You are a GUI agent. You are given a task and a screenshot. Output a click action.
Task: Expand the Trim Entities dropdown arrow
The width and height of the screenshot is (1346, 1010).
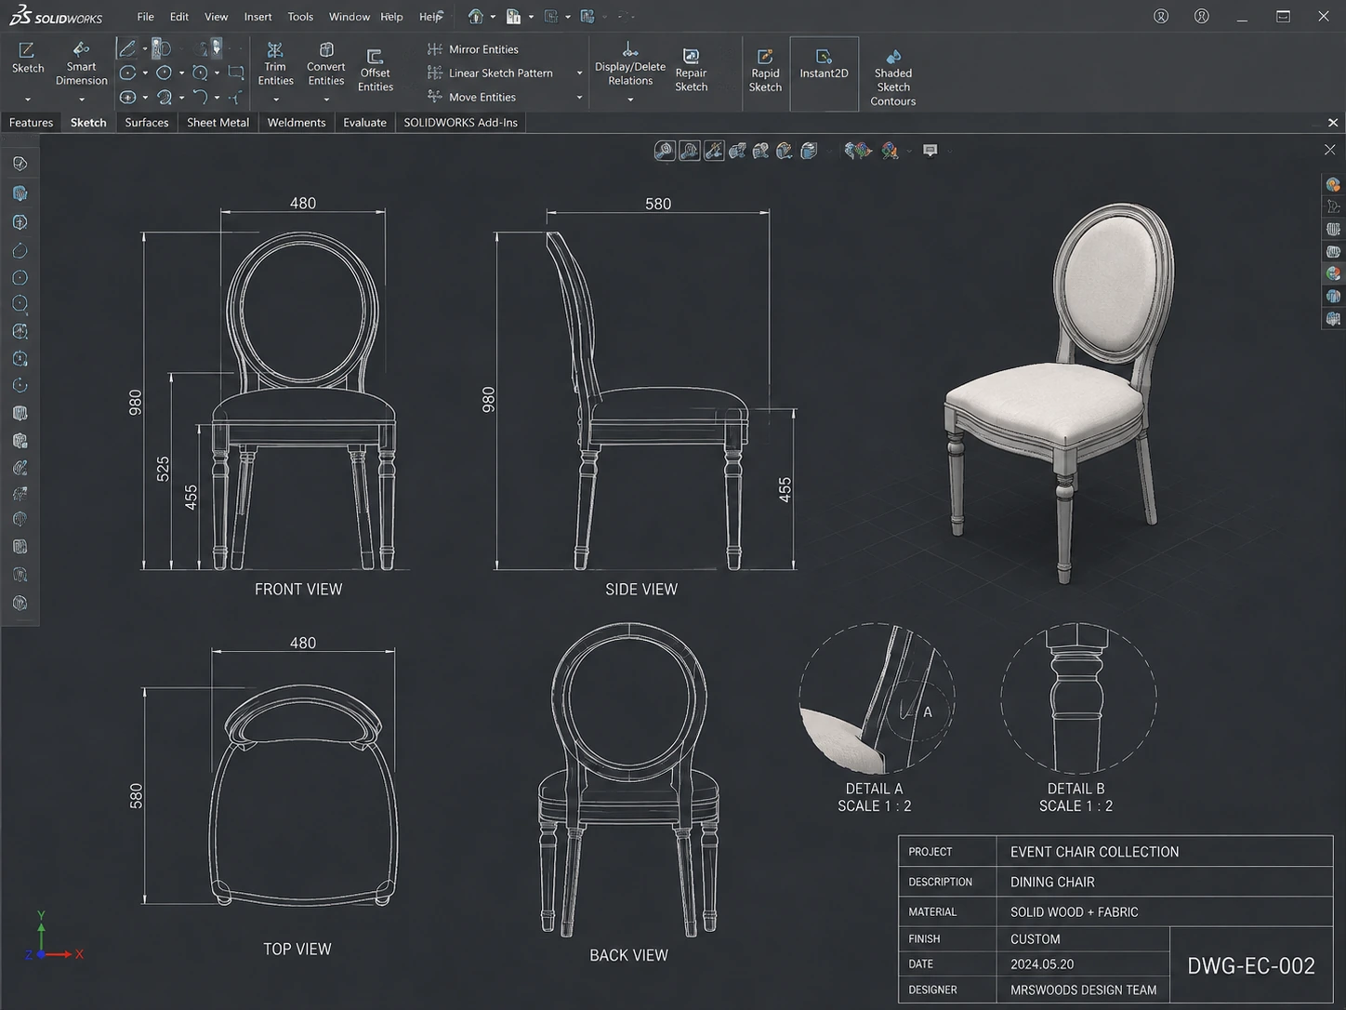pyautogui.click(x=275, y=100)
